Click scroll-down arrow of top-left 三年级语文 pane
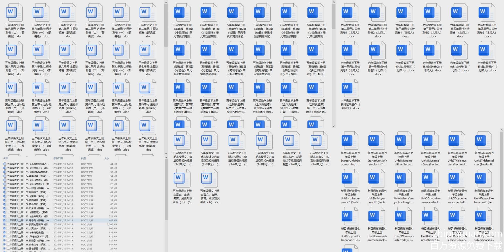 tap(166, 154)
